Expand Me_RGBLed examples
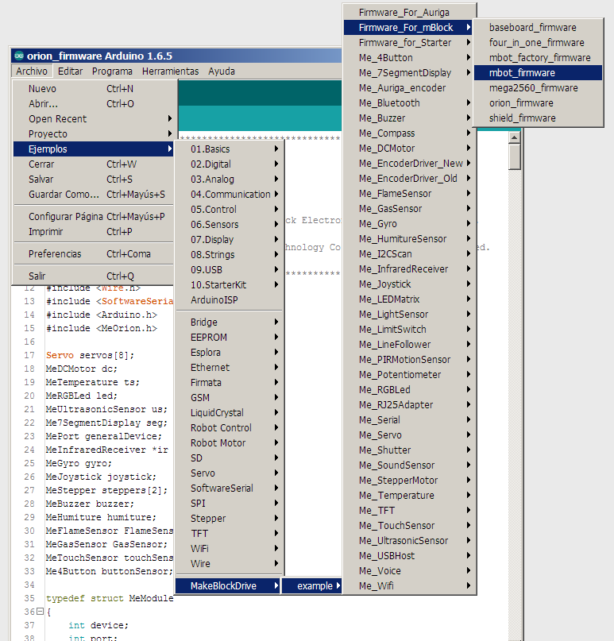This screenshot has height=641, width=614. (409, 390)
